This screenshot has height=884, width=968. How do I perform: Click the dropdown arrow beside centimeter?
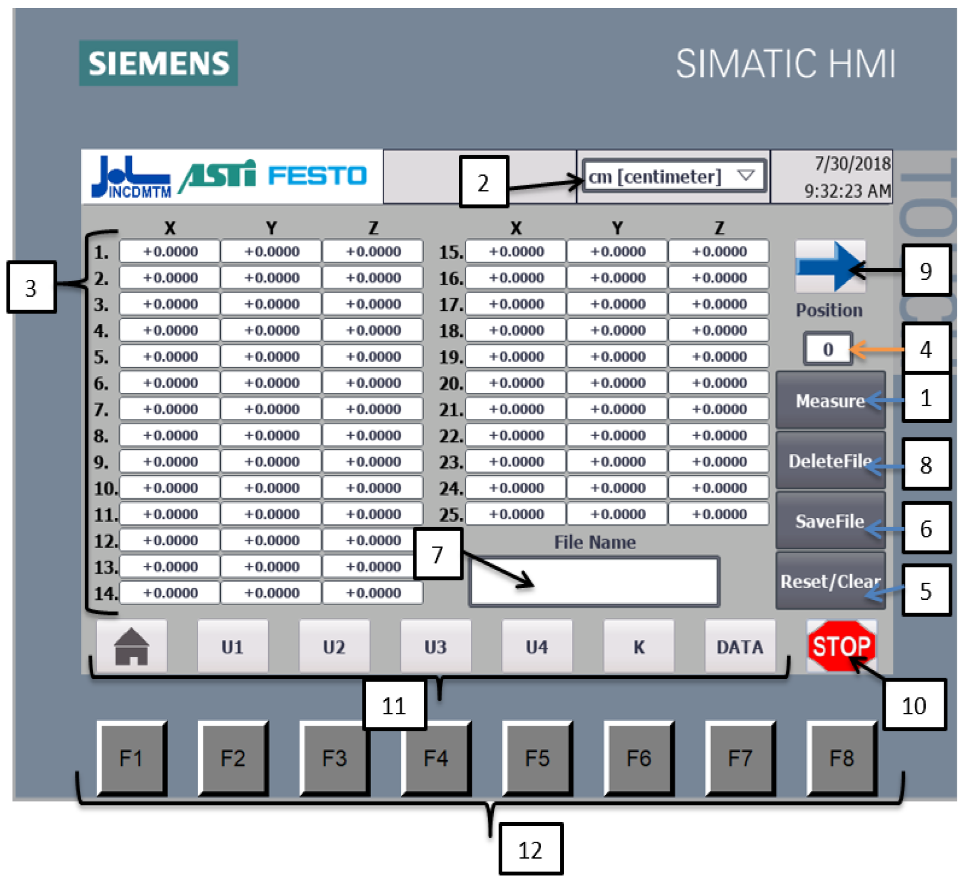pos(746,176)
